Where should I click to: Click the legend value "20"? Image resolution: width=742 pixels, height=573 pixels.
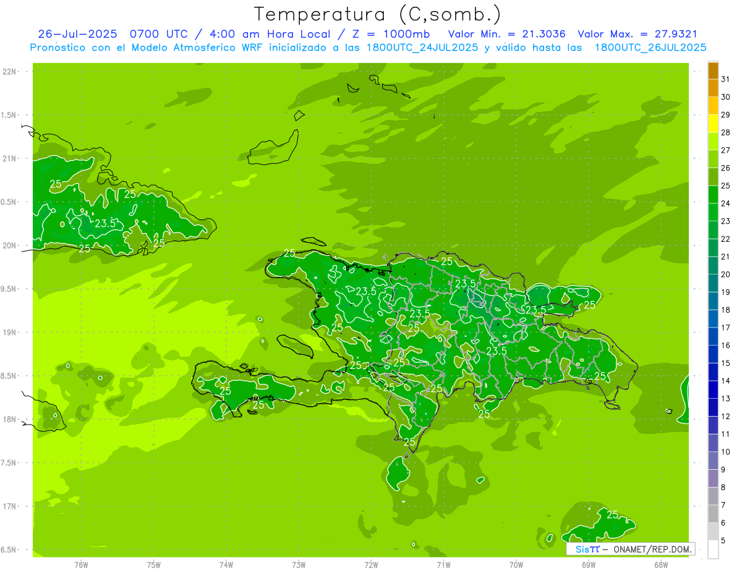click(x=726, y=274)
